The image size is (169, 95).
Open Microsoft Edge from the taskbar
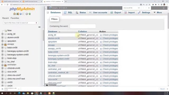[19, 93]
